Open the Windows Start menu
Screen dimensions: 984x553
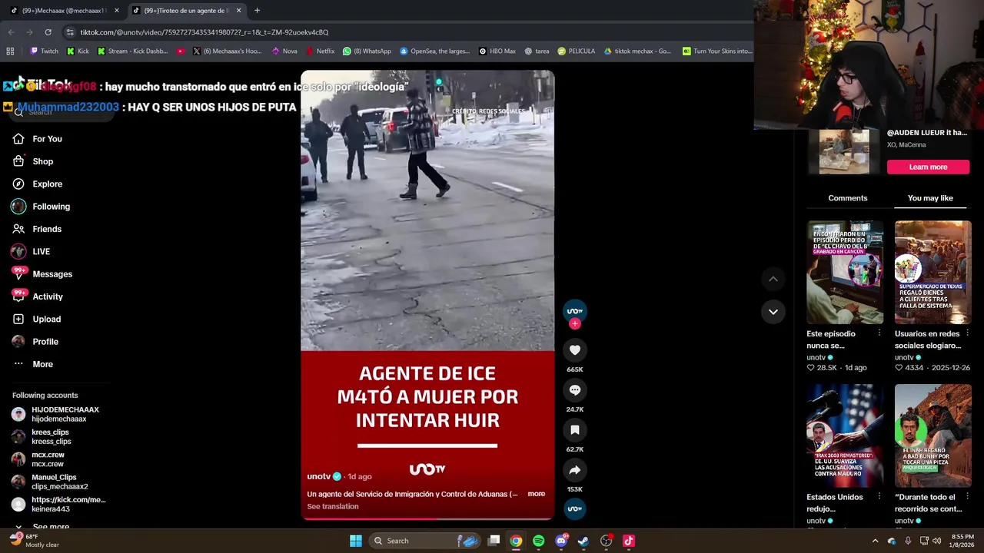point(356,541)
